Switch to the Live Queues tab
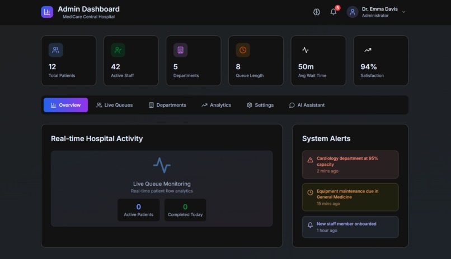 (115, 105)
